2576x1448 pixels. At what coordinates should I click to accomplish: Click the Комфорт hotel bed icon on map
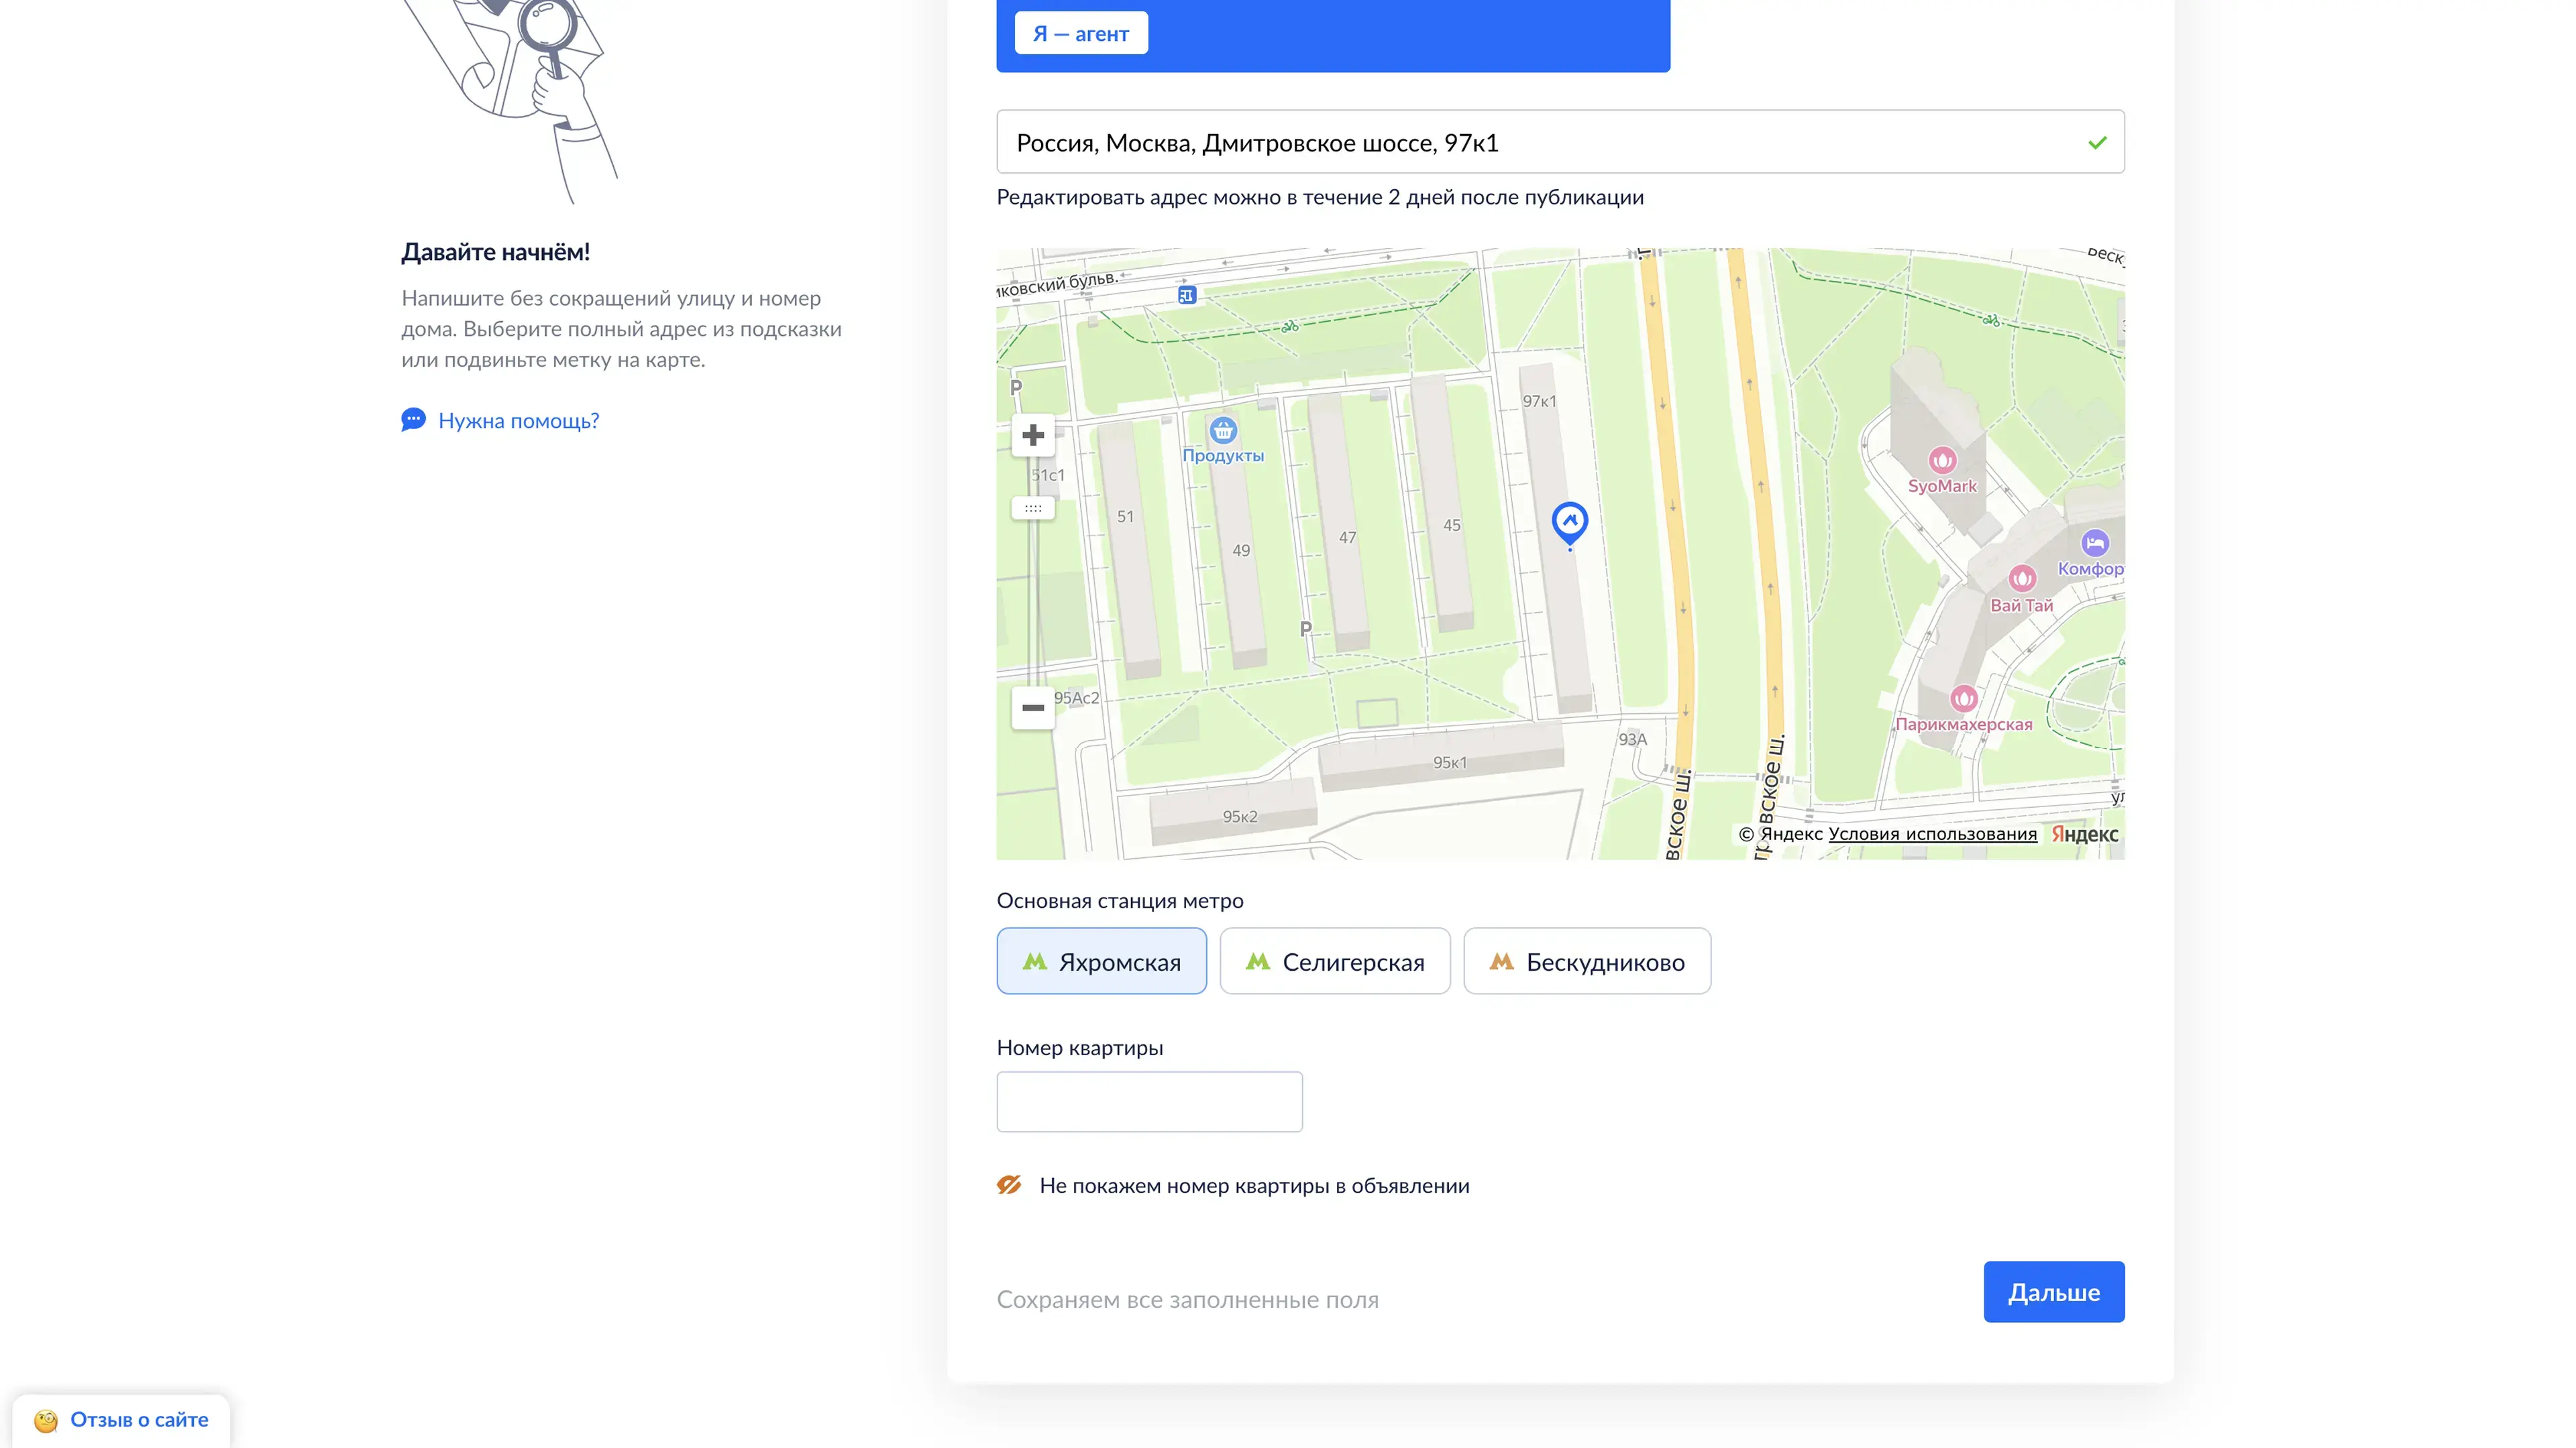pos(2094,544)
